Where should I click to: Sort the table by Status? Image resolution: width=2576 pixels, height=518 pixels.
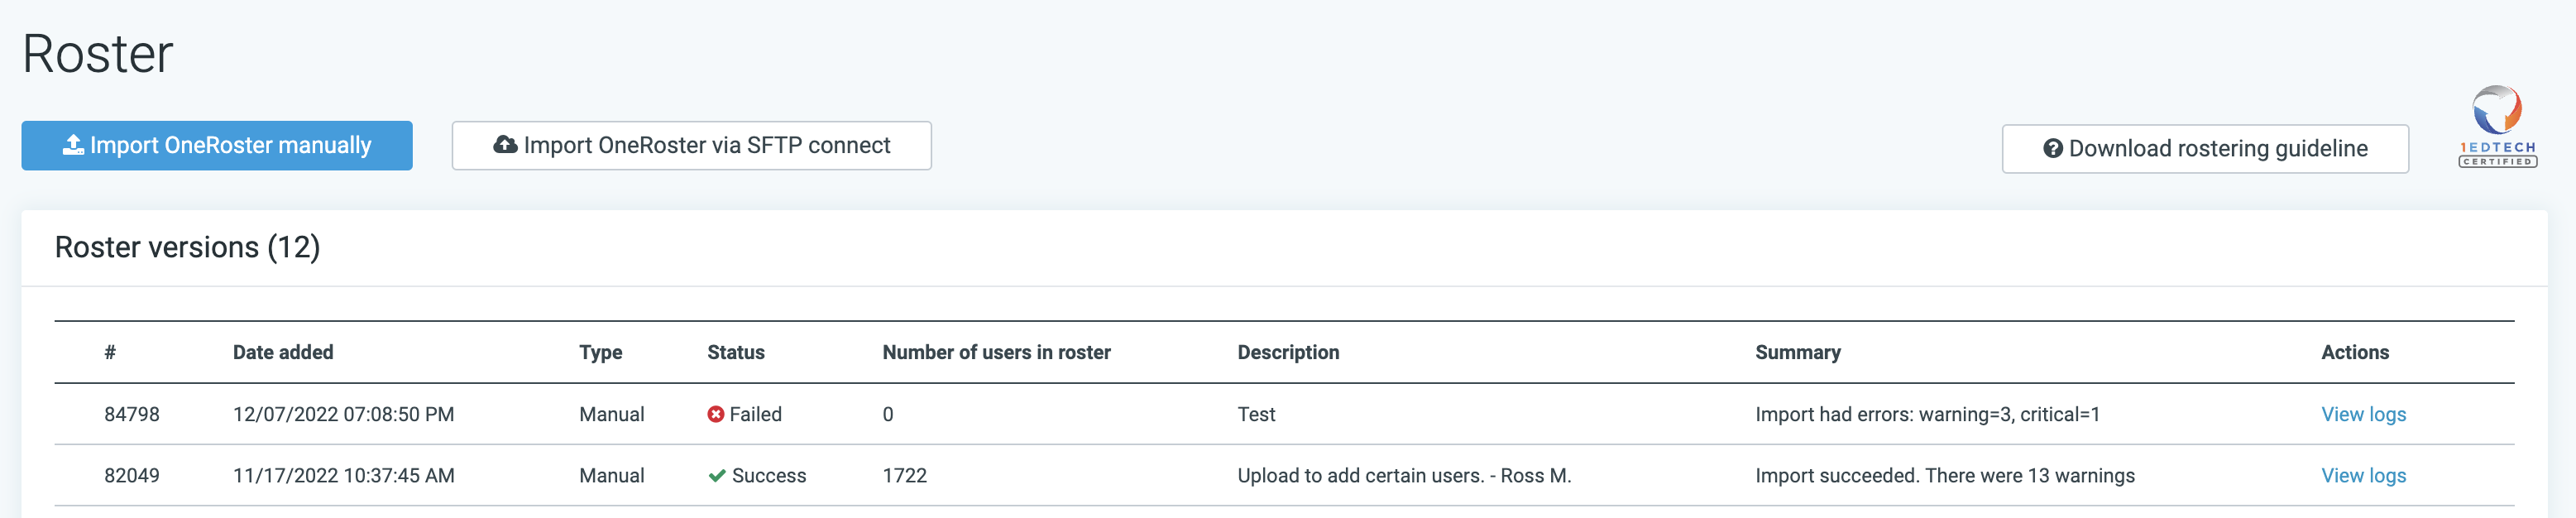tap(735, 352)
